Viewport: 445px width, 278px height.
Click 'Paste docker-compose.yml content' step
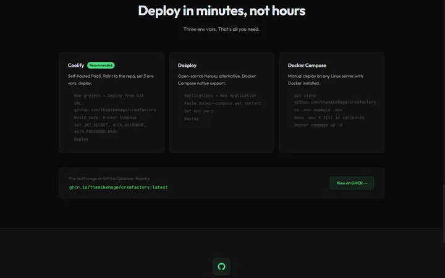point(222,103)
